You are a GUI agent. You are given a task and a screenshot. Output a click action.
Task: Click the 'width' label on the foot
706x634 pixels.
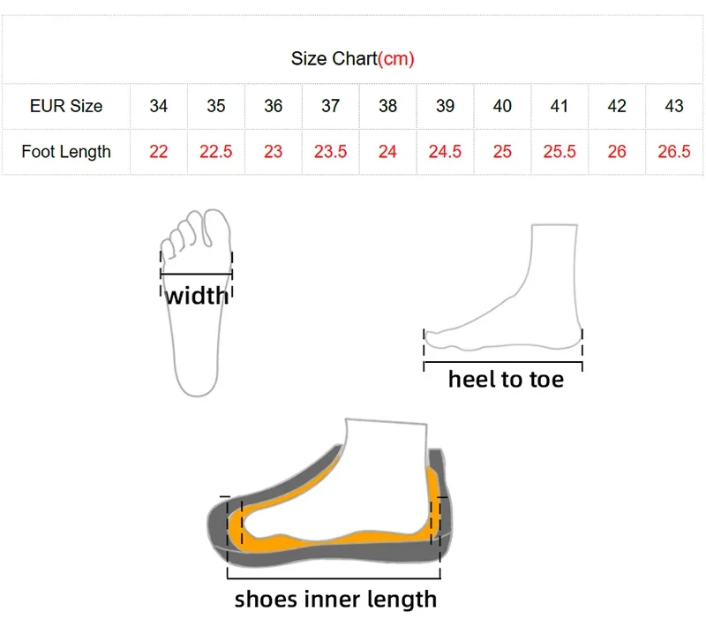196,294
